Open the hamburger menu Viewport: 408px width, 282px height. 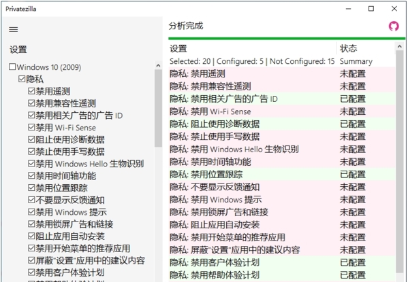click(14, 30)
